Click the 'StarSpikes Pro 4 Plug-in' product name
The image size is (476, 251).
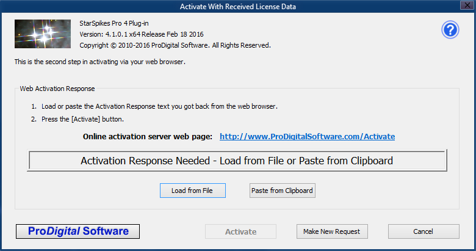pos(114,23)
